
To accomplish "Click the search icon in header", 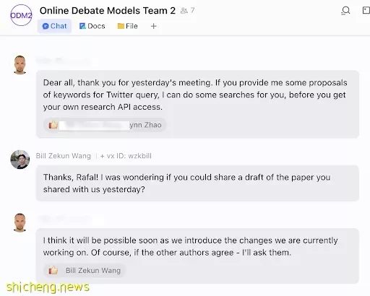I will [345, 11].
